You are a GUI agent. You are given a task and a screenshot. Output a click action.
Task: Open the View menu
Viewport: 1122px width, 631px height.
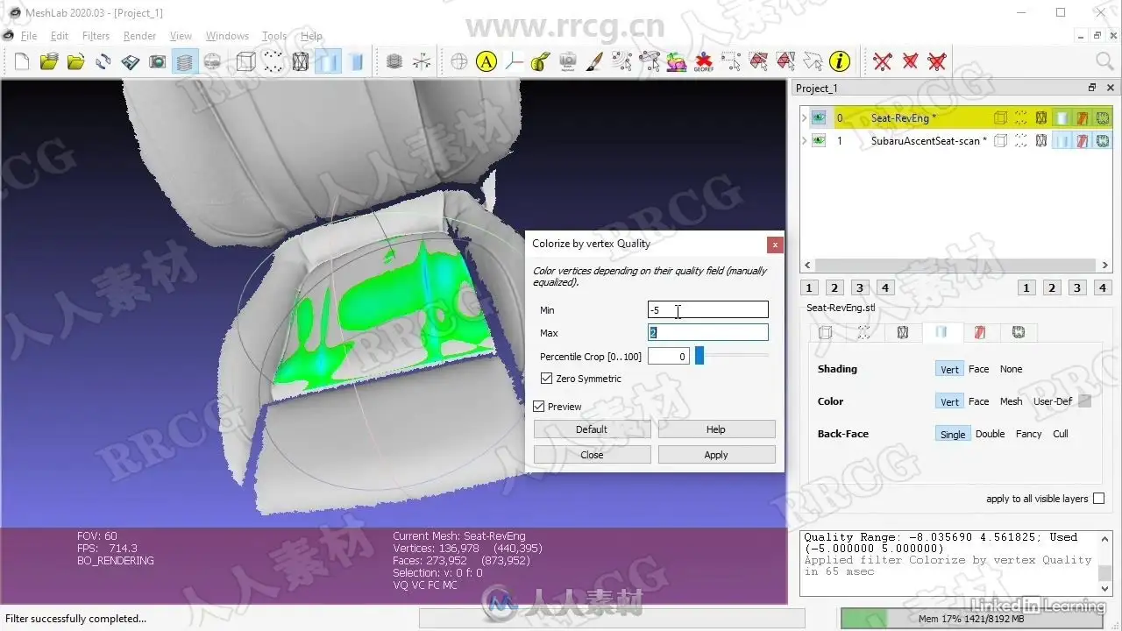[181, 36]
